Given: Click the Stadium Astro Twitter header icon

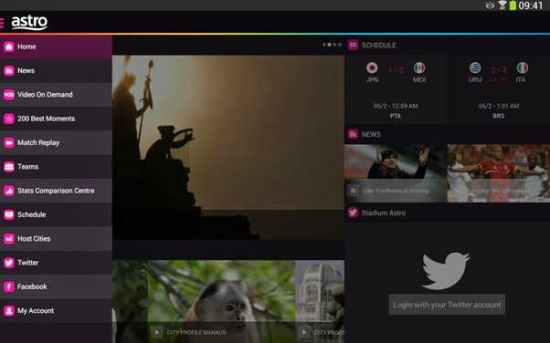Looking at the screenshot, I should (x=353, y=213).
